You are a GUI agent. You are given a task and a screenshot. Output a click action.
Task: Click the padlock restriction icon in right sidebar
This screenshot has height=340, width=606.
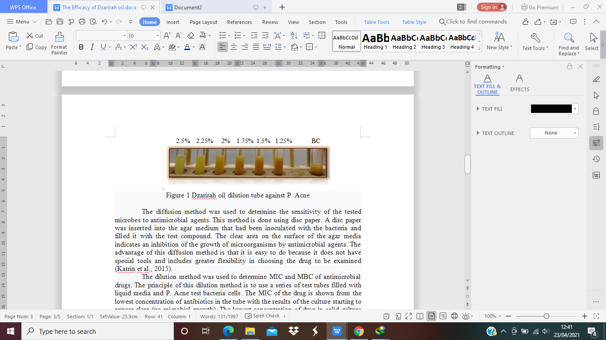coord(596,111)
